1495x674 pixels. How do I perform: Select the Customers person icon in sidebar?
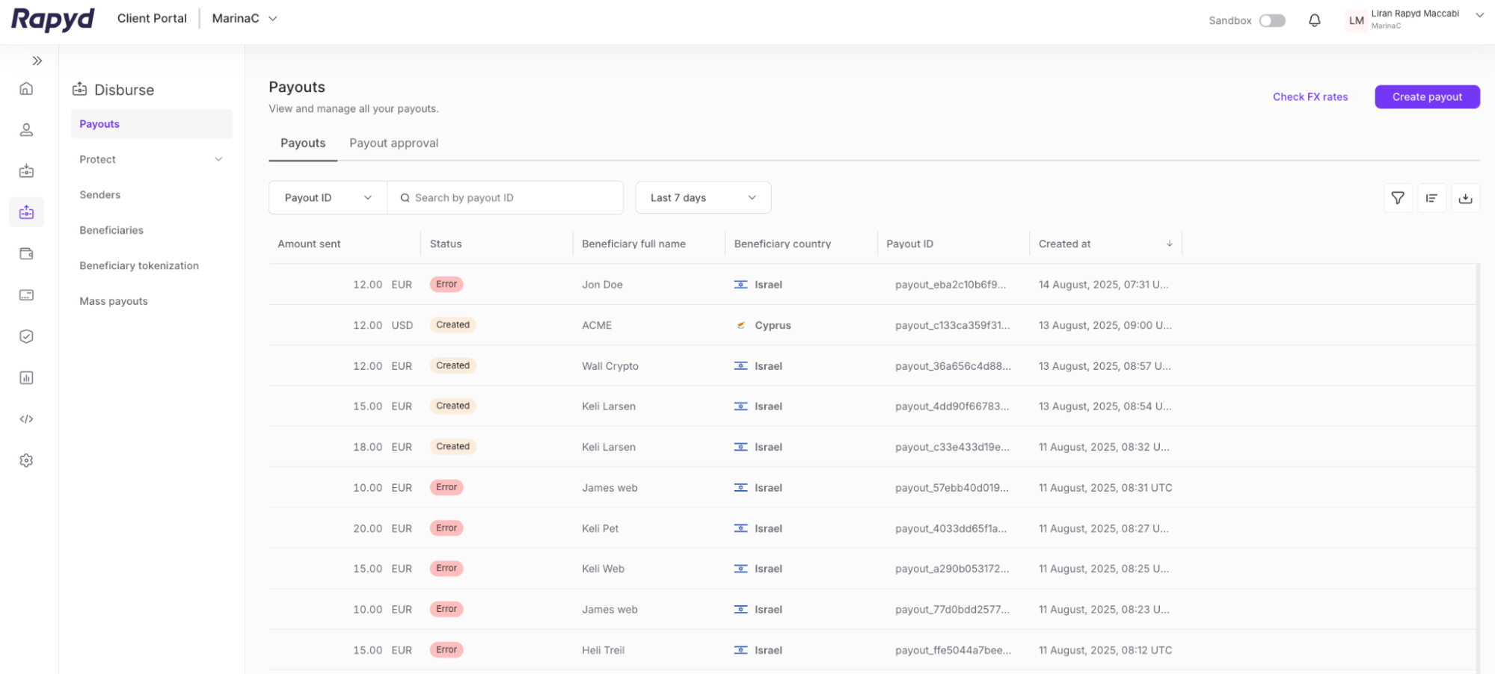click(x=26, y=129)
